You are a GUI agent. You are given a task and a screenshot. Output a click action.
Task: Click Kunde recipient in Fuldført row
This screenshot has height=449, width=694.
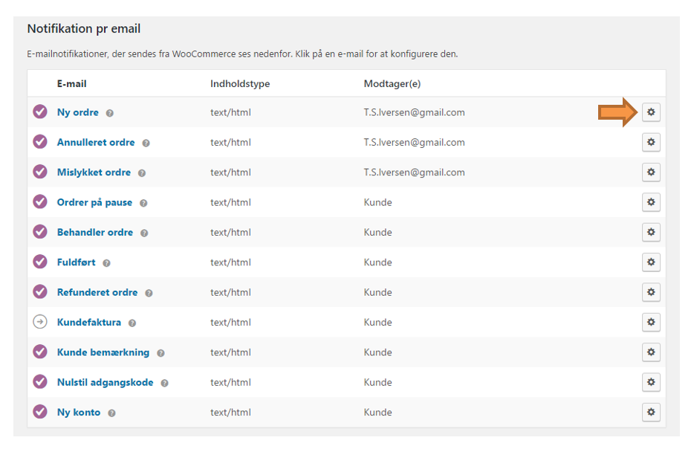tap(378, 262)
